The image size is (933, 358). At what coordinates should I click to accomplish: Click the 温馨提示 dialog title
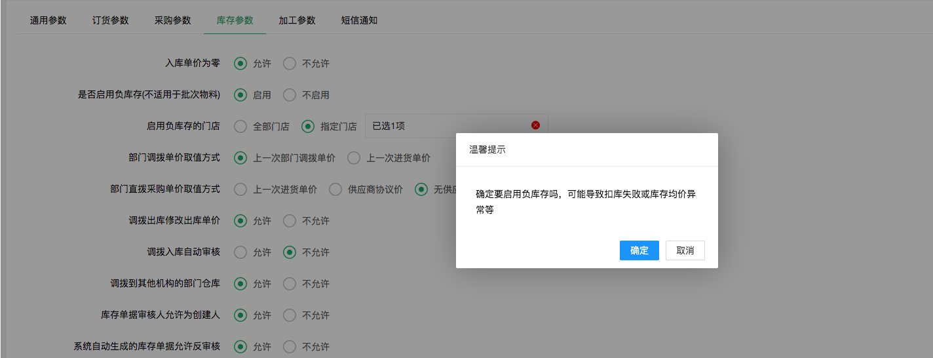pos(487,149)
